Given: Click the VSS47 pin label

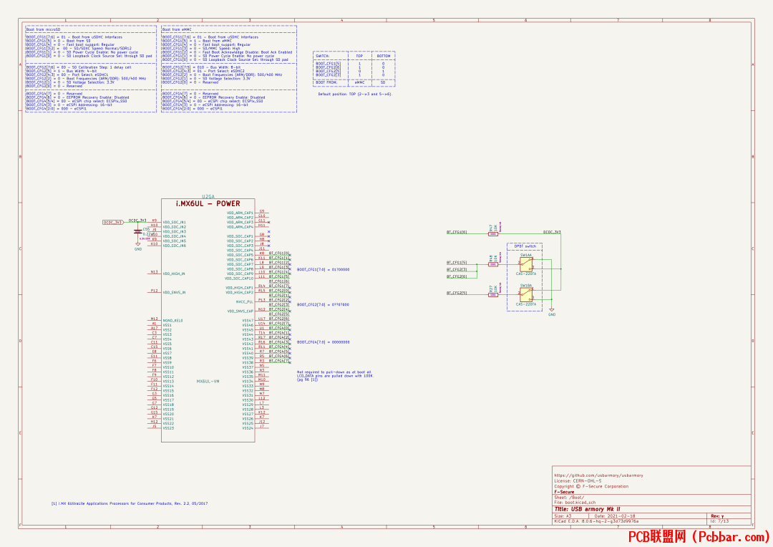Looking at the screenshot, I should [x=248, y=321].
